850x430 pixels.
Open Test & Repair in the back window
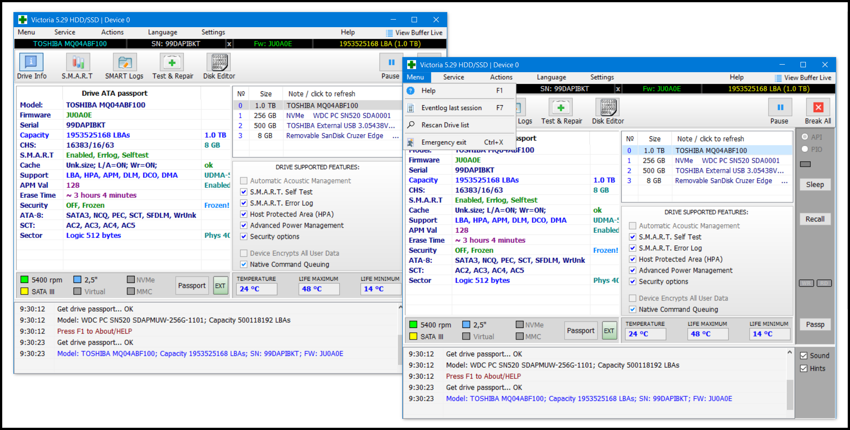click(x=173, y=66)
